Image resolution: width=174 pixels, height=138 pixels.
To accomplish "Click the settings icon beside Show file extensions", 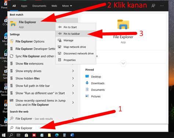I will pos(11,63).
